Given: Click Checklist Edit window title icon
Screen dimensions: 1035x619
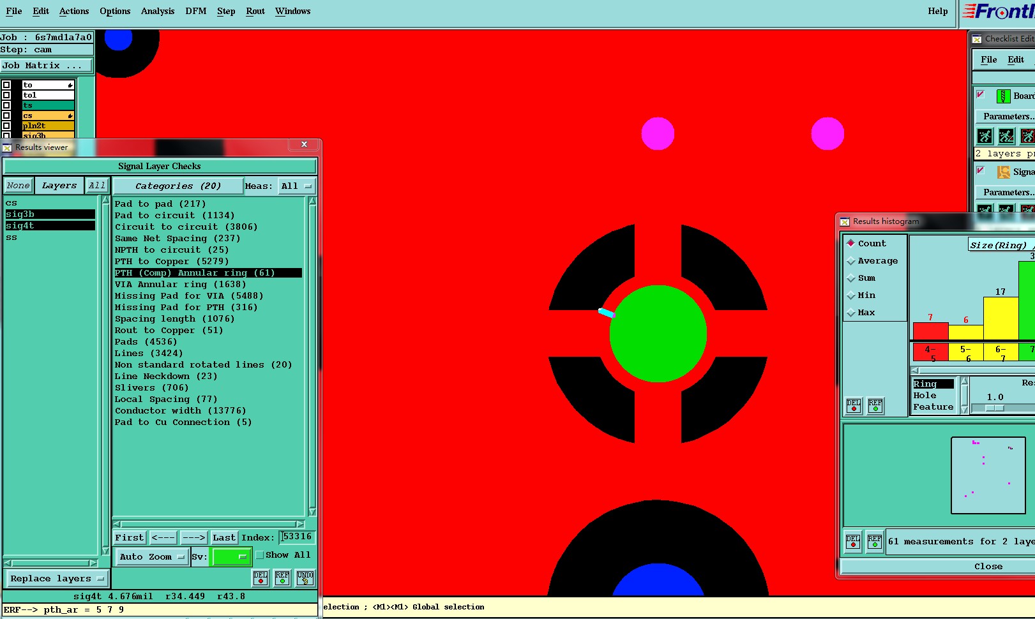Looking at the screenshot, I should coord(977,39).
